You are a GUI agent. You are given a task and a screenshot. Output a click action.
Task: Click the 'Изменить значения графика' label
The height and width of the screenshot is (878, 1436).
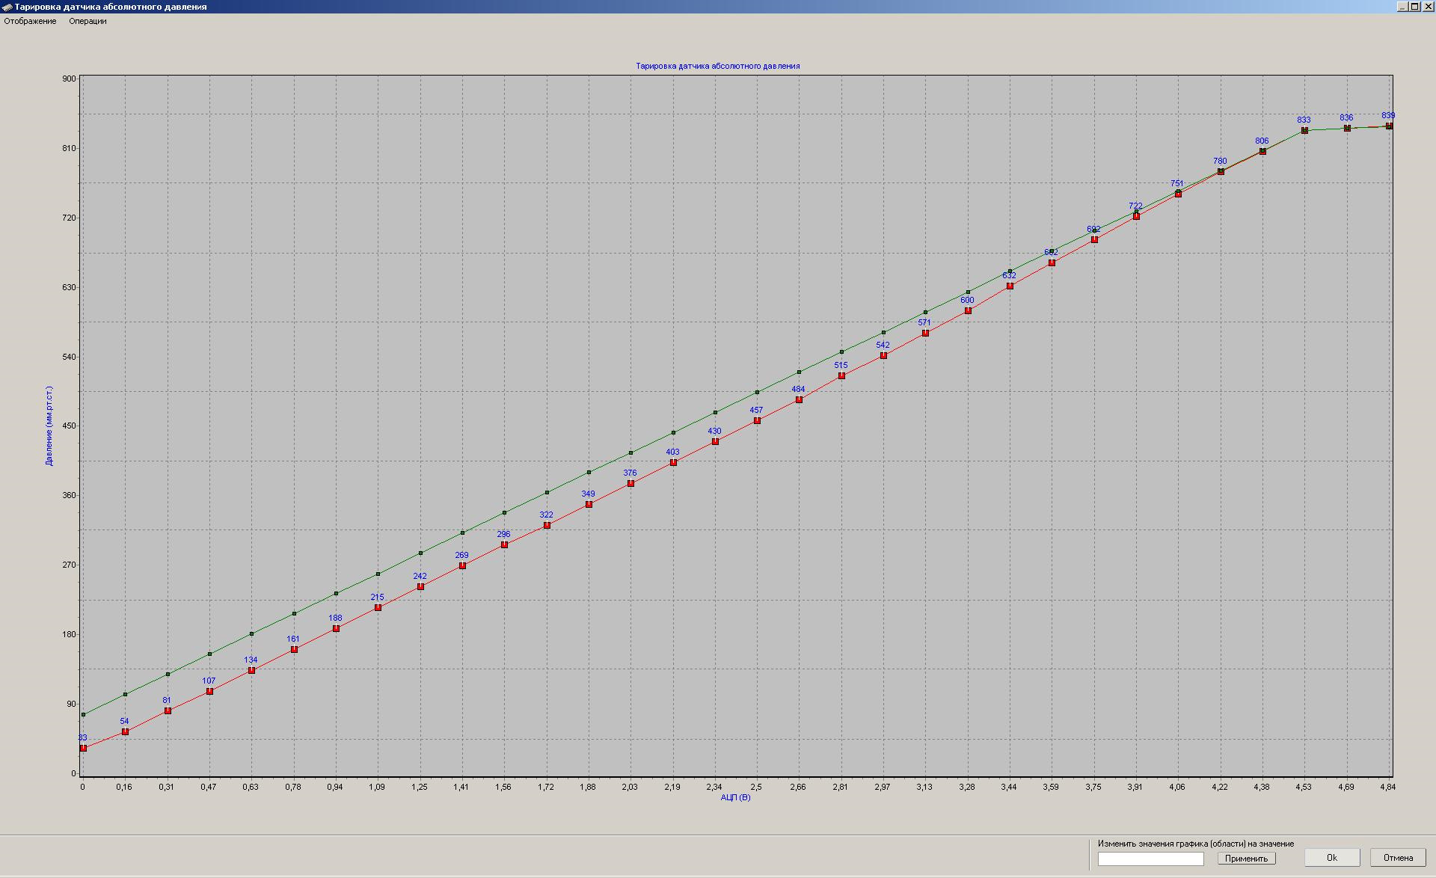click(x=1196, y=844)
